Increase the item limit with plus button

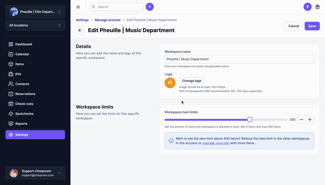point(310,120)
